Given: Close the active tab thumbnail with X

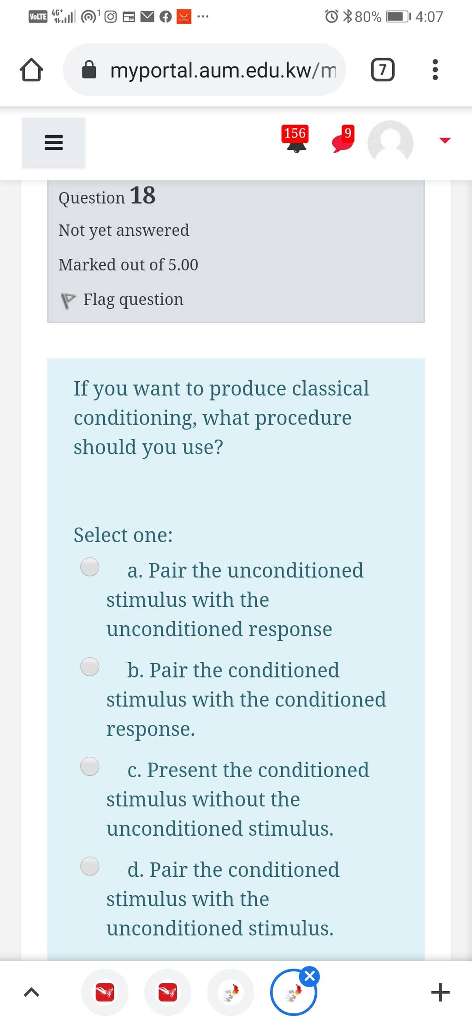Looking at the screenshot, I should coord(310,976).
